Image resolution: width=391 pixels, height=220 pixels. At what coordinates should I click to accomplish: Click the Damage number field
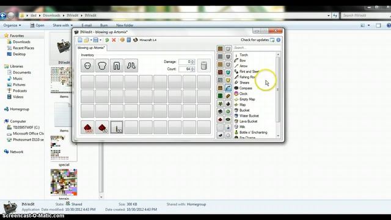[x=185, y=62]
